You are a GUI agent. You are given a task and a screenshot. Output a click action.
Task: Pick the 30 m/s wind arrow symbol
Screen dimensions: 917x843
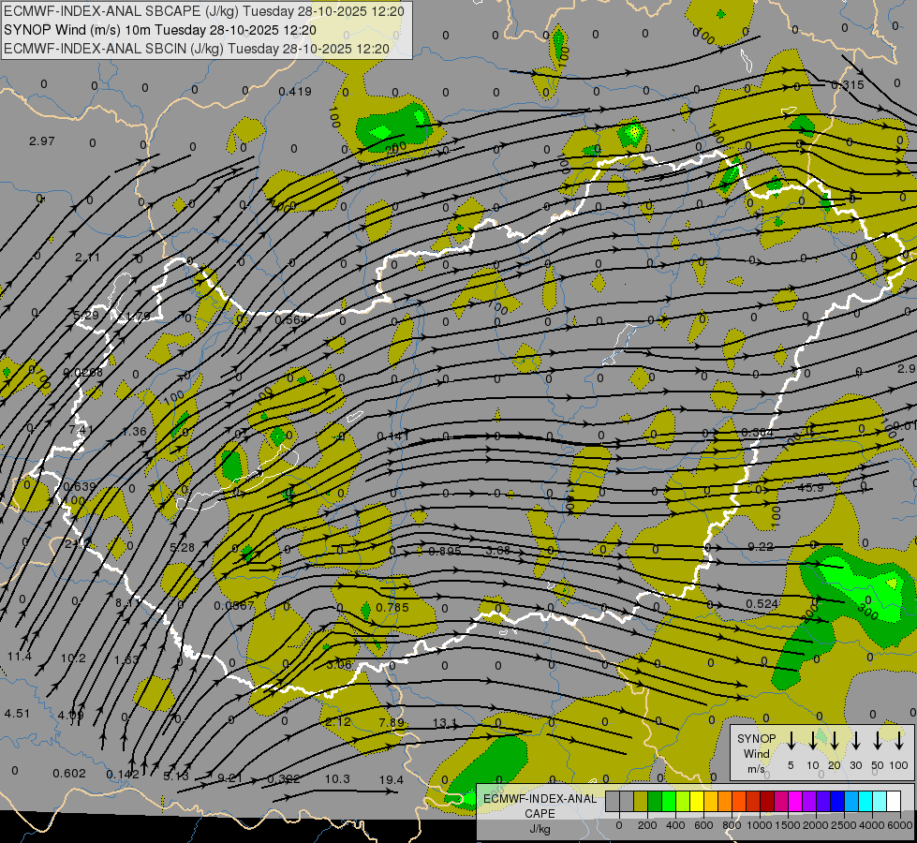pyautogui.click(x=856, y=740)
